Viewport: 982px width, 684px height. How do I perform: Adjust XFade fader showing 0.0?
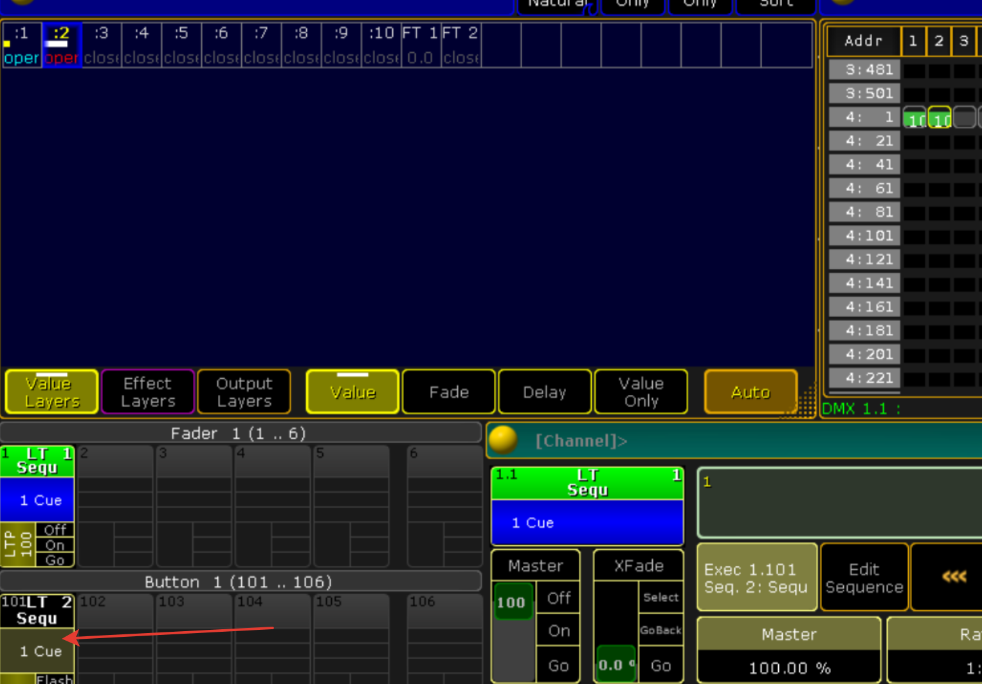click(616, 664)
